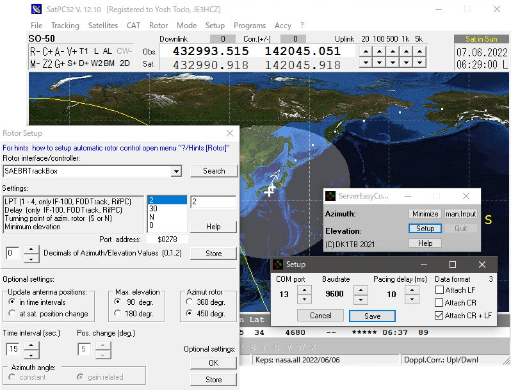This screenshot has height=390, width=511.
Task: Select 90 degr. max elevation
Action: pyautogui.click(x=118, y=302)
